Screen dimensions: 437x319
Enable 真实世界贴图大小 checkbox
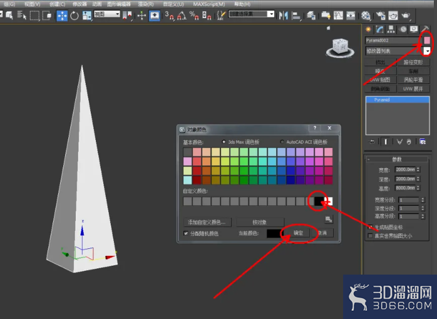(x=370, y=236)
